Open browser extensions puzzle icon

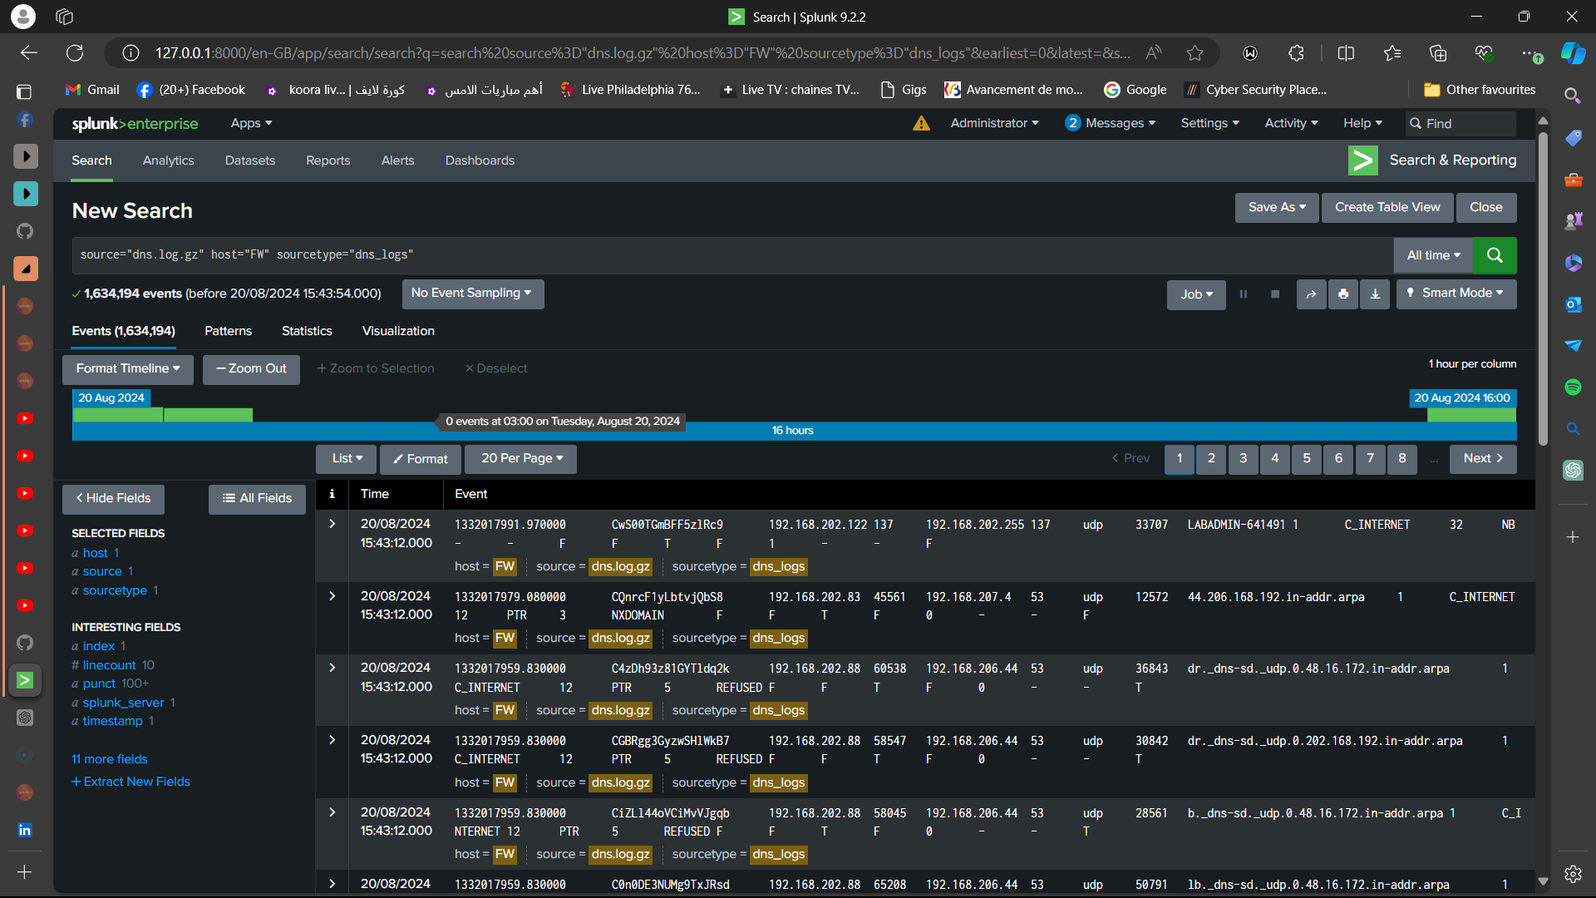pyautogui.click(x=1296, y=53)
